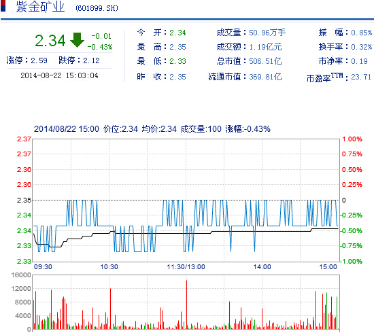Click the 8000 volume axis label
Viewport: 374px width, 333px height.
pyautogui.click(x=23, y=302)
